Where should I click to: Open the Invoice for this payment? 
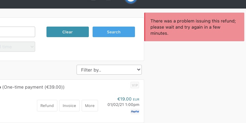[x=69, y=106]
